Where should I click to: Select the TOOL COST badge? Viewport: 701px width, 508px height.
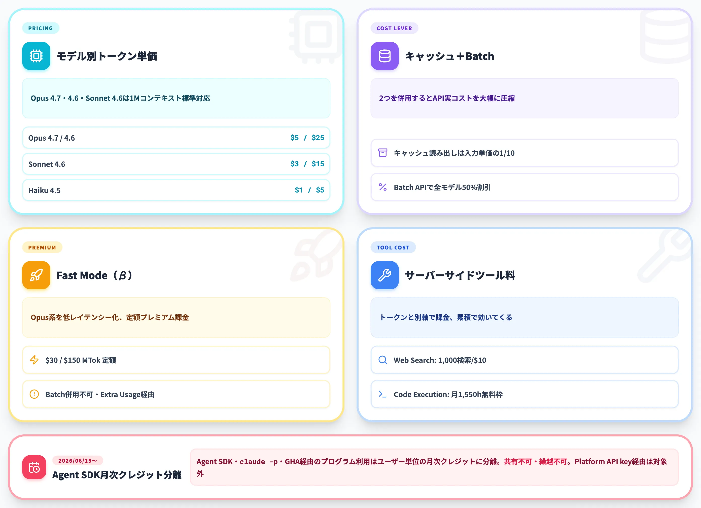click(393, 247)
